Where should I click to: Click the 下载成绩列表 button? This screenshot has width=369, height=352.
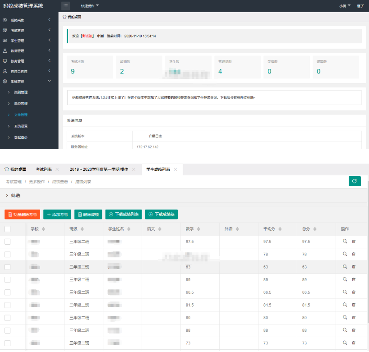(124, 215)
